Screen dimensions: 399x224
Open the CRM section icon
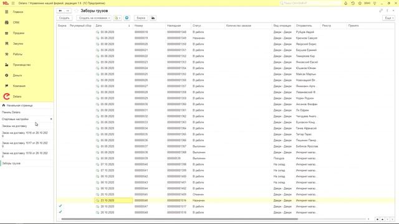pyautogui.click(x=7, y=22)
